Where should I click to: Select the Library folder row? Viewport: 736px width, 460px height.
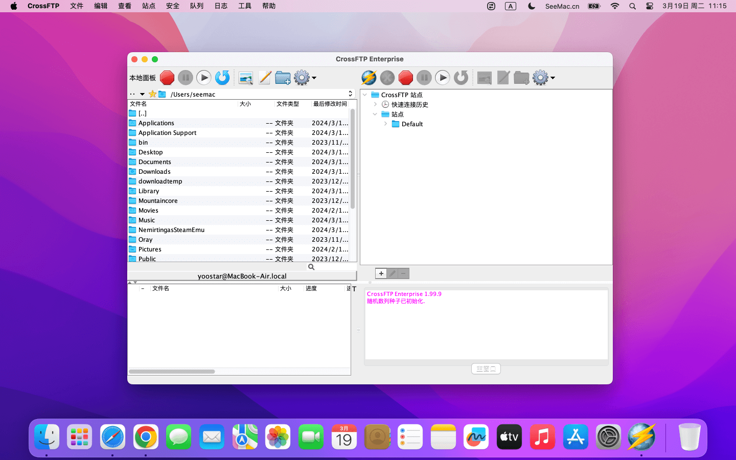tap(239, 191)
